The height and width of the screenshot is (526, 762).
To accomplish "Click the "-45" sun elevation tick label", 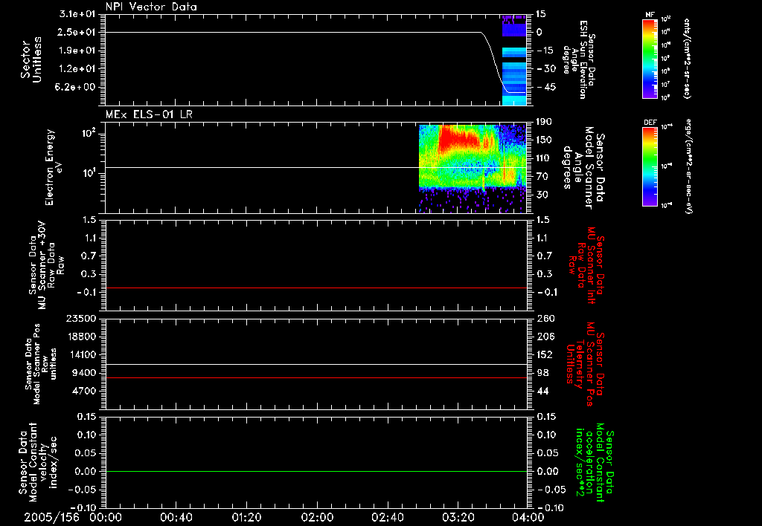I will 546,87.
